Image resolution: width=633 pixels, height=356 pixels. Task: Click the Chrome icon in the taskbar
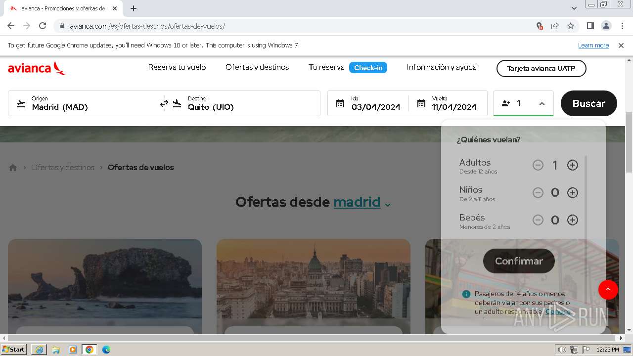tap(90, 350)
